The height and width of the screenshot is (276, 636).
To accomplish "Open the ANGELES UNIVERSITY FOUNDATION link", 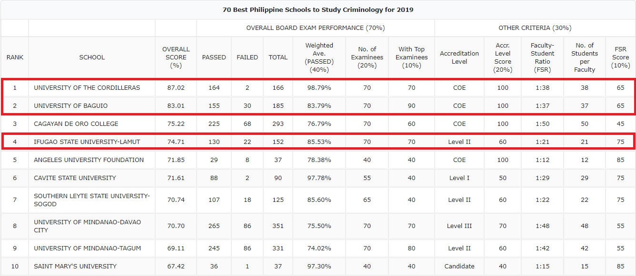I will pyautogui.click(x=84, y=160).
